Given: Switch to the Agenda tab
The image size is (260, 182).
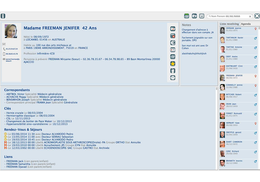Looking at the screenshot, I should (246, 24).
